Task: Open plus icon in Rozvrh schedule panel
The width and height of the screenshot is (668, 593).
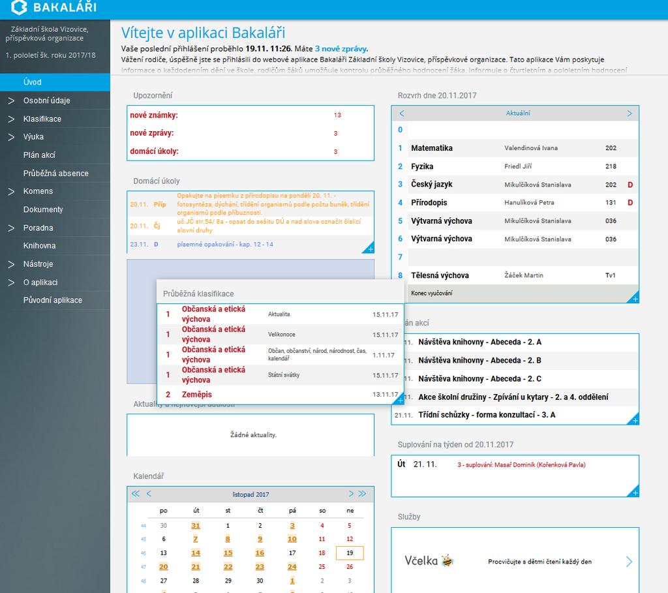Action: coord(635,299)
